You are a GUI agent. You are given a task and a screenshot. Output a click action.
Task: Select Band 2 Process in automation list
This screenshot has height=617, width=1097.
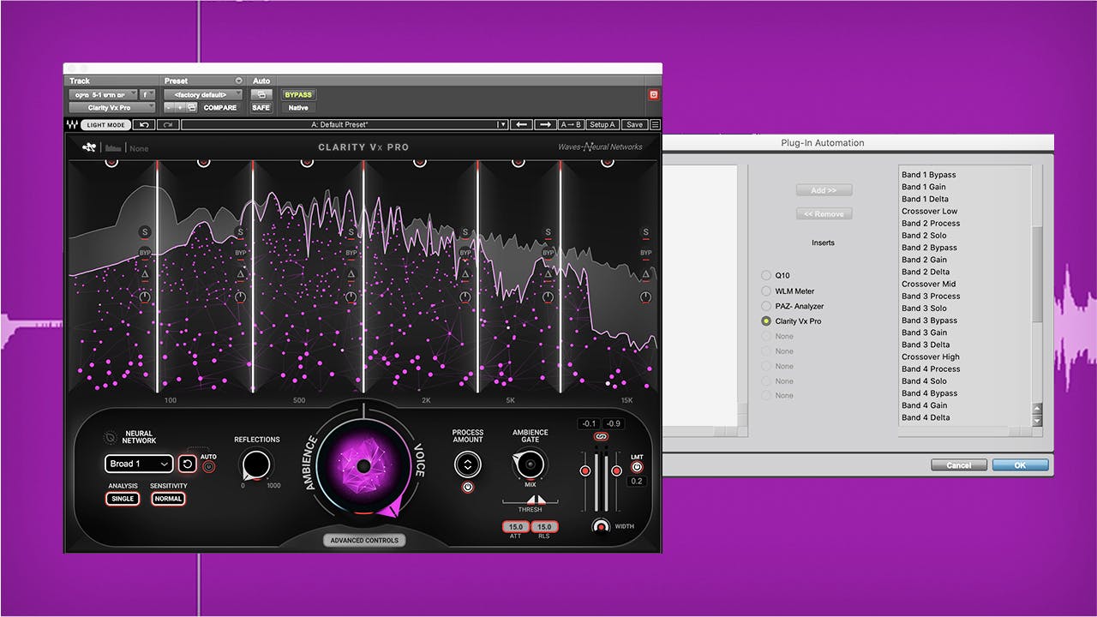coord(931,223)
